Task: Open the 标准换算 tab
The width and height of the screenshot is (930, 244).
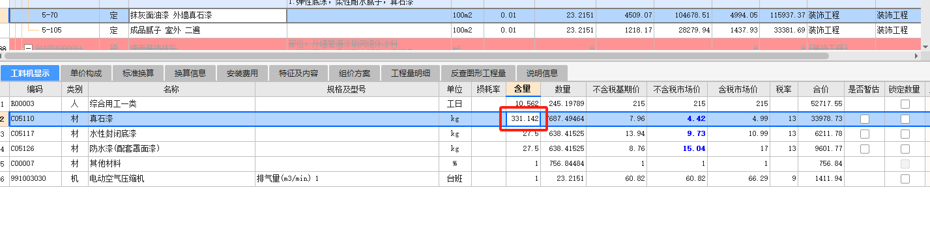Action: pos(138,74)
